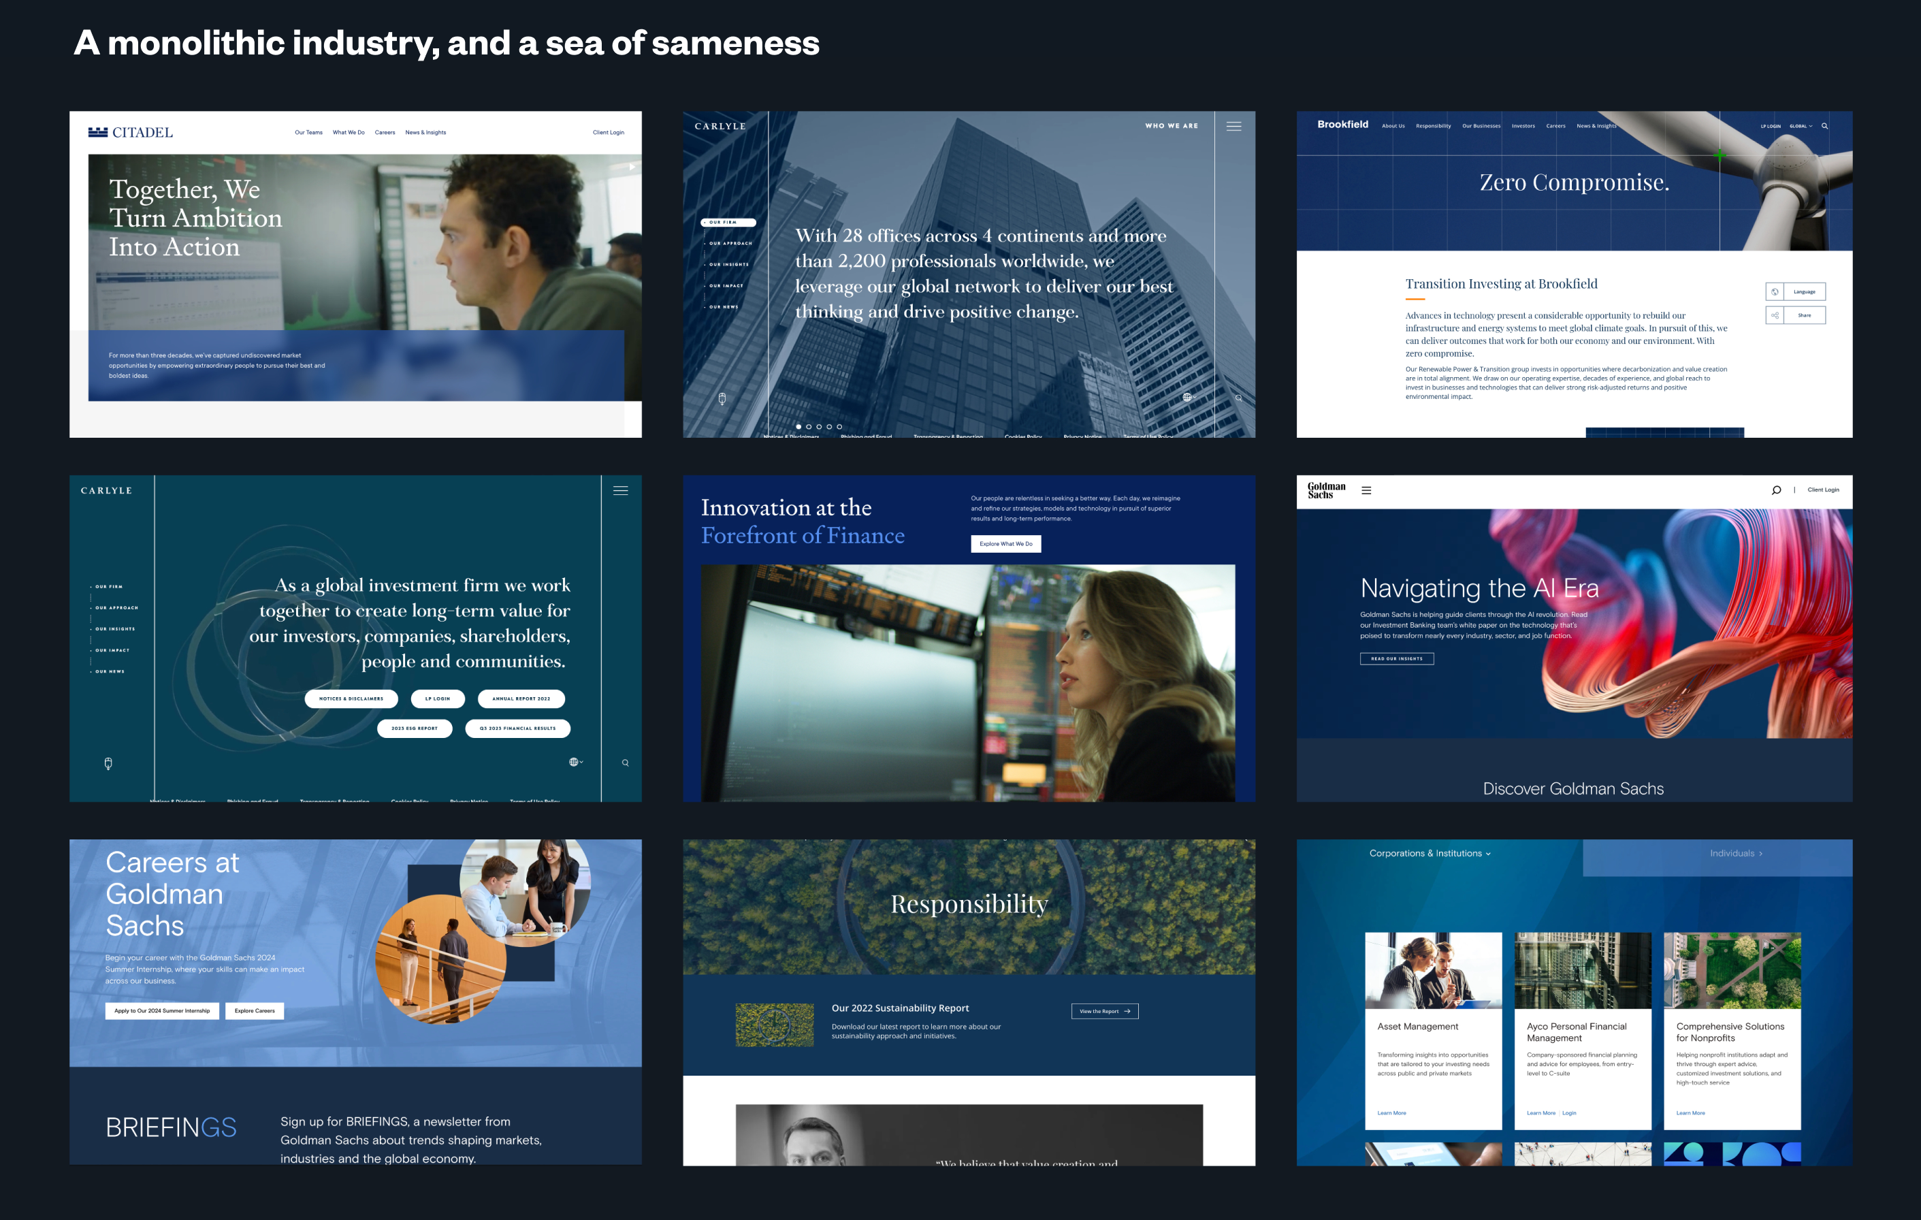Image resolution: width=1921 pixels, height=1220 pixels.
Task: Click the Brookfield Share icon button
Action: tap(1774, 315)
